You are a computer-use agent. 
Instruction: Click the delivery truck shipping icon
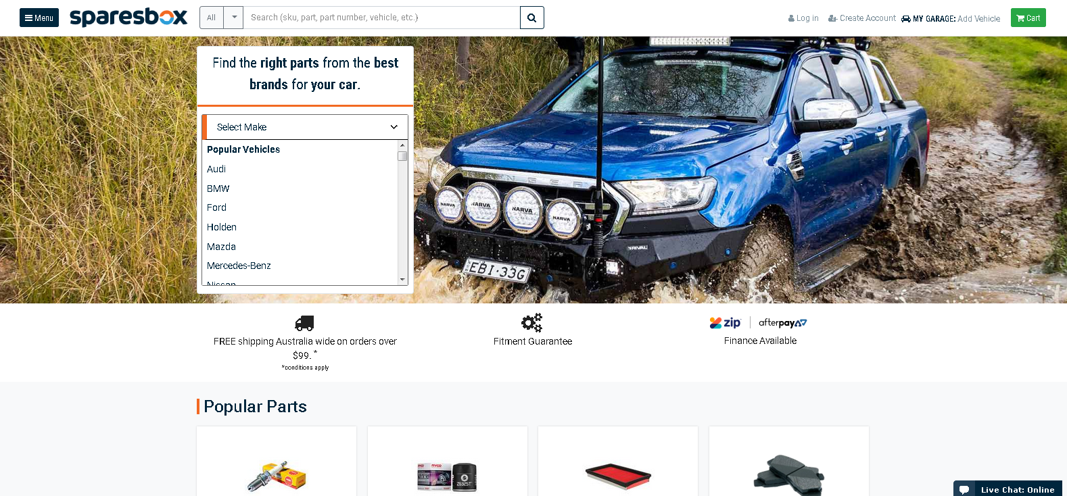(305, 323)
